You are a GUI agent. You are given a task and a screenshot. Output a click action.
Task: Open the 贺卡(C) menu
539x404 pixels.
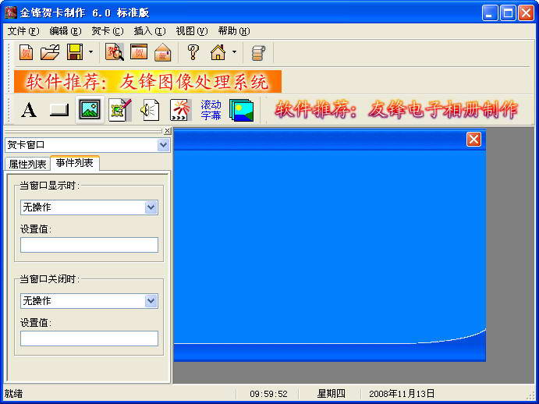click(107, 31)
